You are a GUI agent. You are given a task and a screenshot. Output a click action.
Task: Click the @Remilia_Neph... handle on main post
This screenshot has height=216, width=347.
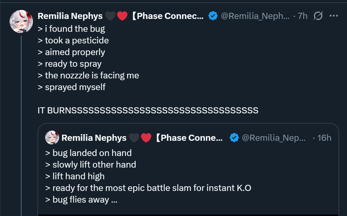click(x=255, y=16)
